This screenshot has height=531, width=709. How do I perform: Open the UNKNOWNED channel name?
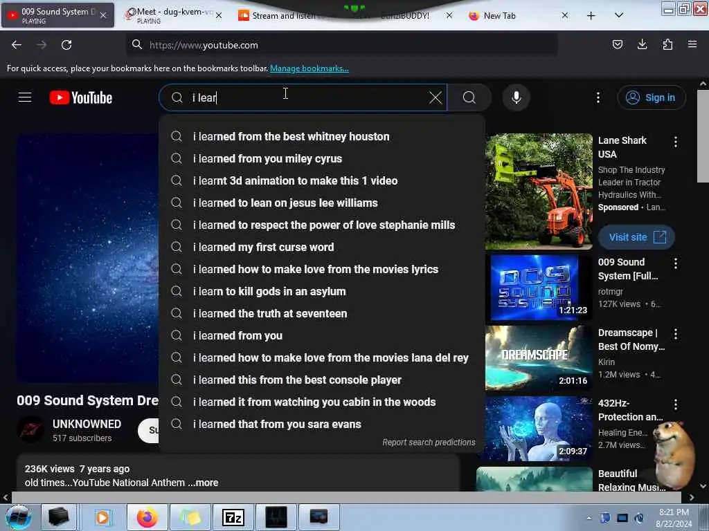tap(87, 424)
